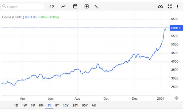Open the three-dot more options menu
This screenshot has width=184, height=111.
point(178,6)
